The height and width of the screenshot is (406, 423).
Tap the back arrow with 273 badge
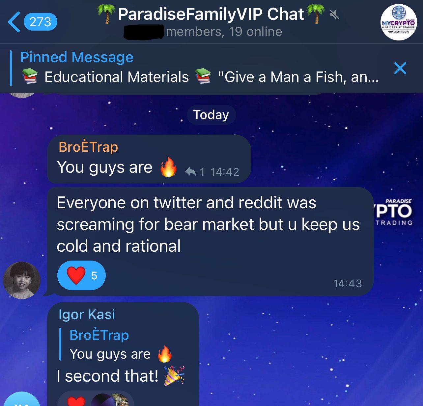pyautogui.click(x=32, y=22)
